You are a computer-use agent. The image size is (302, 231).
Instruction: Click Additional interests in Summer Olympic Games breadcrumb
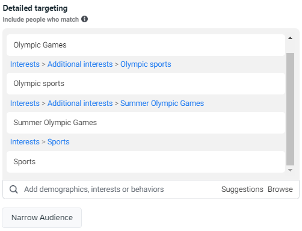tap(80, 103)
